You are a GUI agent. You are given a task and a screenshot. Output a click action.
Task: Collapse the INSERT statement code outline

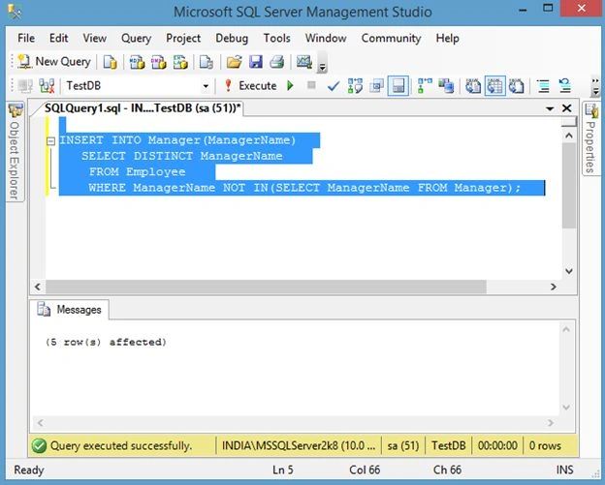coord(51,141)
